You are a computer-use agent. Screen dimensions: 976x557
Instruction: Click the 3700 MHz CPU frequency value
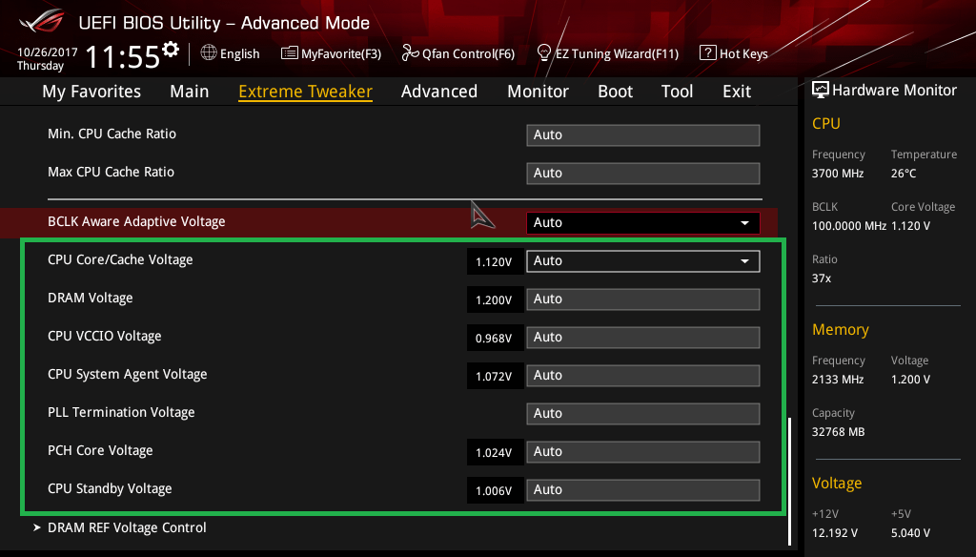tap(838, 174)
